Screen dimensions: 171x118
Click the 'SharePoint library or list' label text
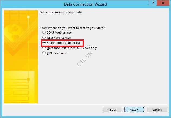(63, 43)
